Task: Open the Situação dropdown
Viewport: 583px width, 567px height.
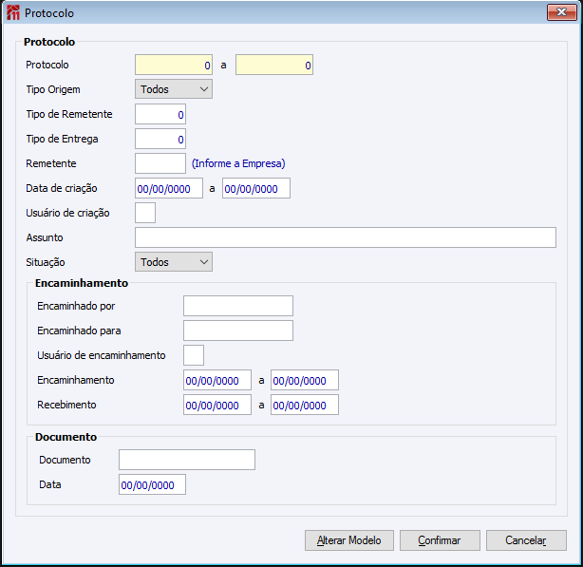Action: pos(174,262)
